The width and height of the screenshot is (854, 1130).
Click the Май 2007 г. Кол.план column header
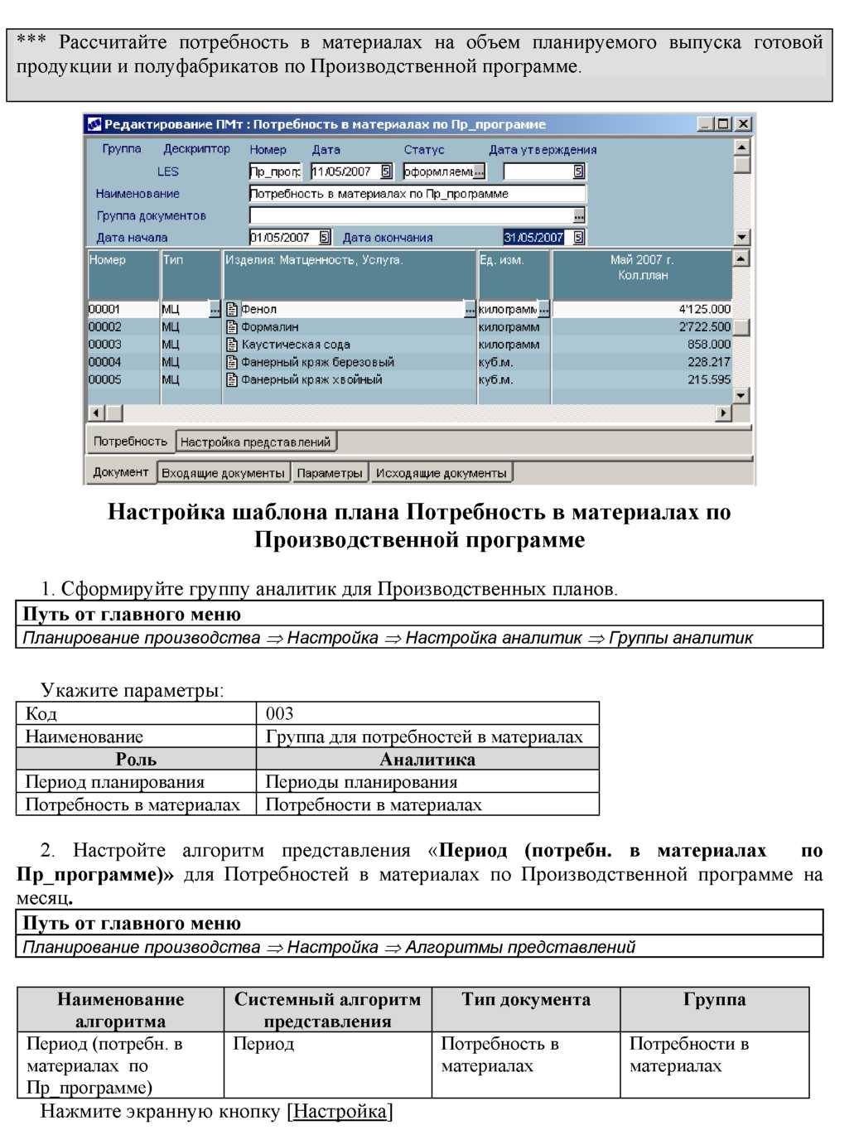[642, 275]
